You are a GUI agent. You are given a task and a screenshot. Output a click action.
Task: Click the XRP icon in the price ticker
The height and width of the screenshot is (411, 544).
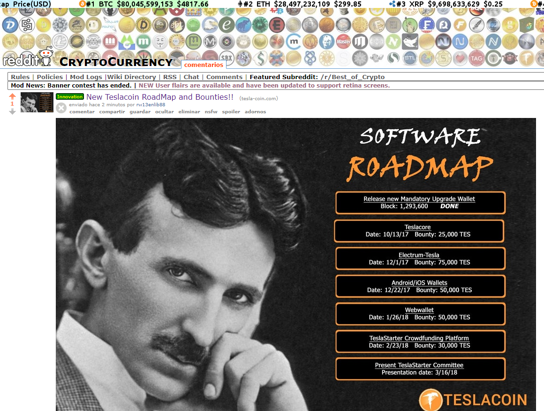coord(393,4)
